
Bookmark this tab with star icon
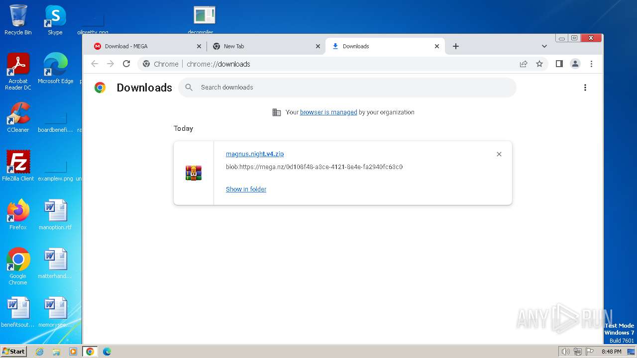(539, 64)
